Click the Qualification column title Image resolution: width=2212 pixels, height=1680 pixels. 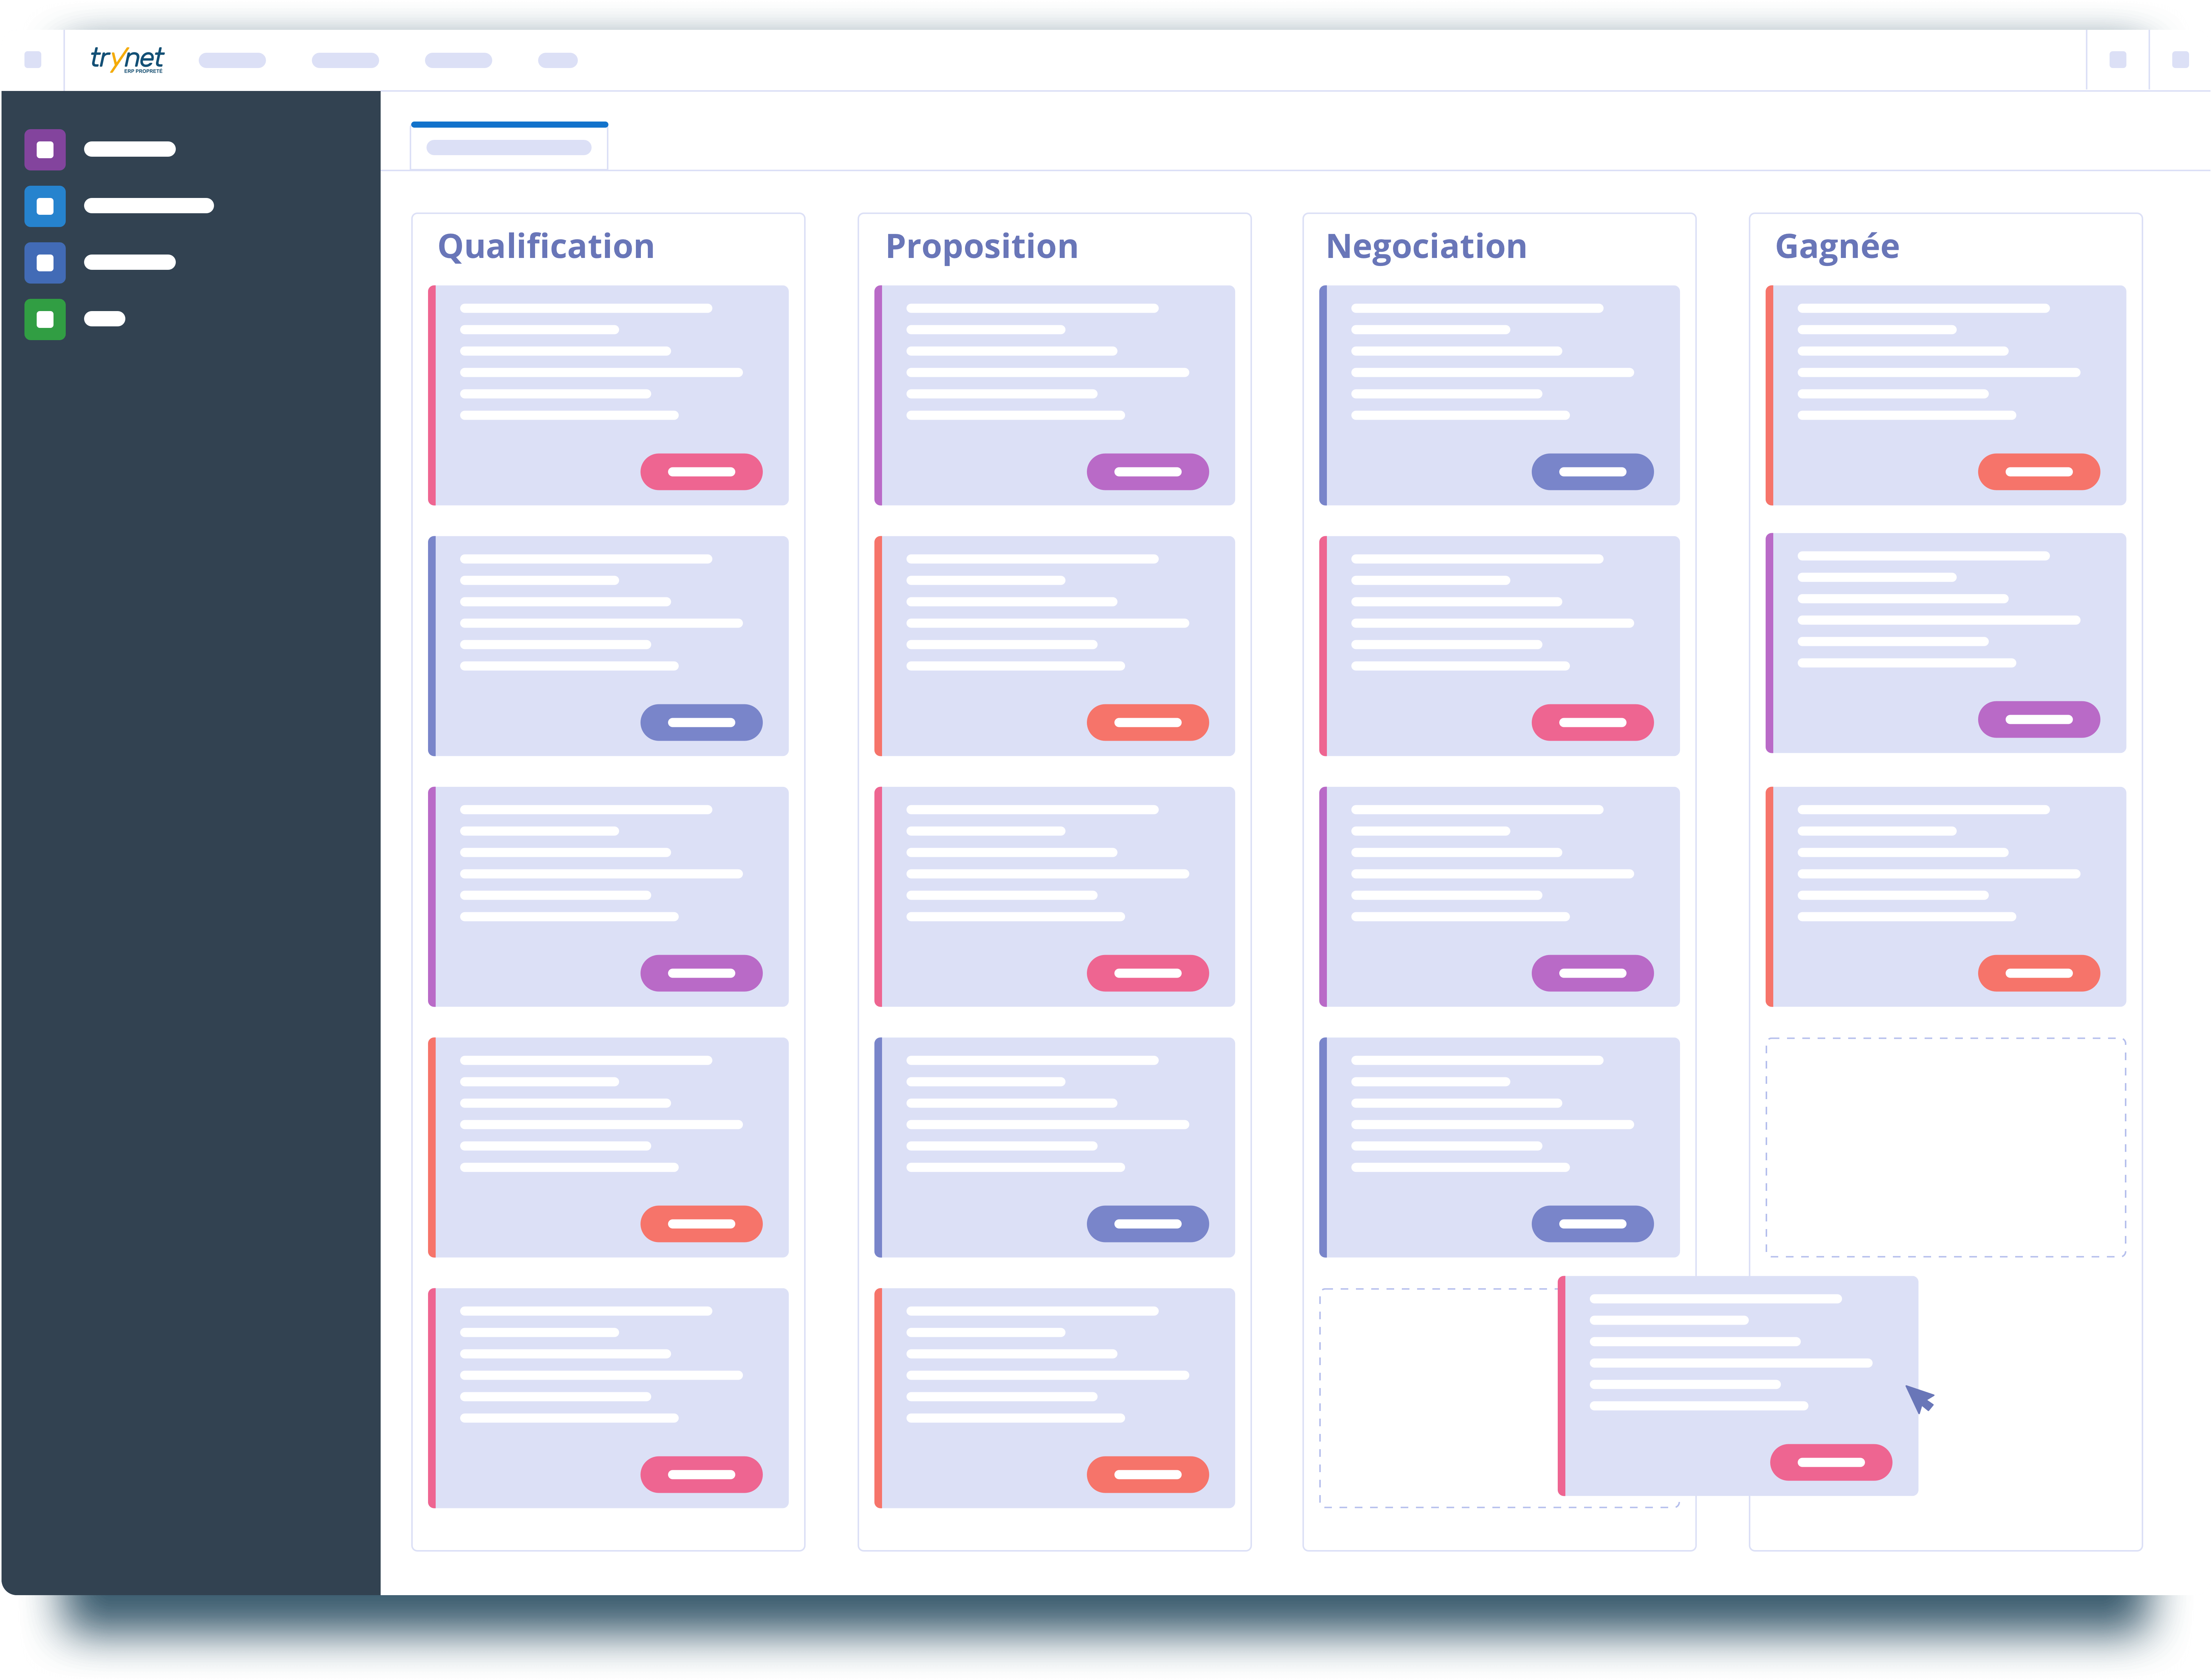pos(546,246)
